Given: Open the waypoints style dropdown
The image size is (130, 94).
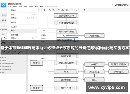Looking at the screenshot, I should pos(78,10).
